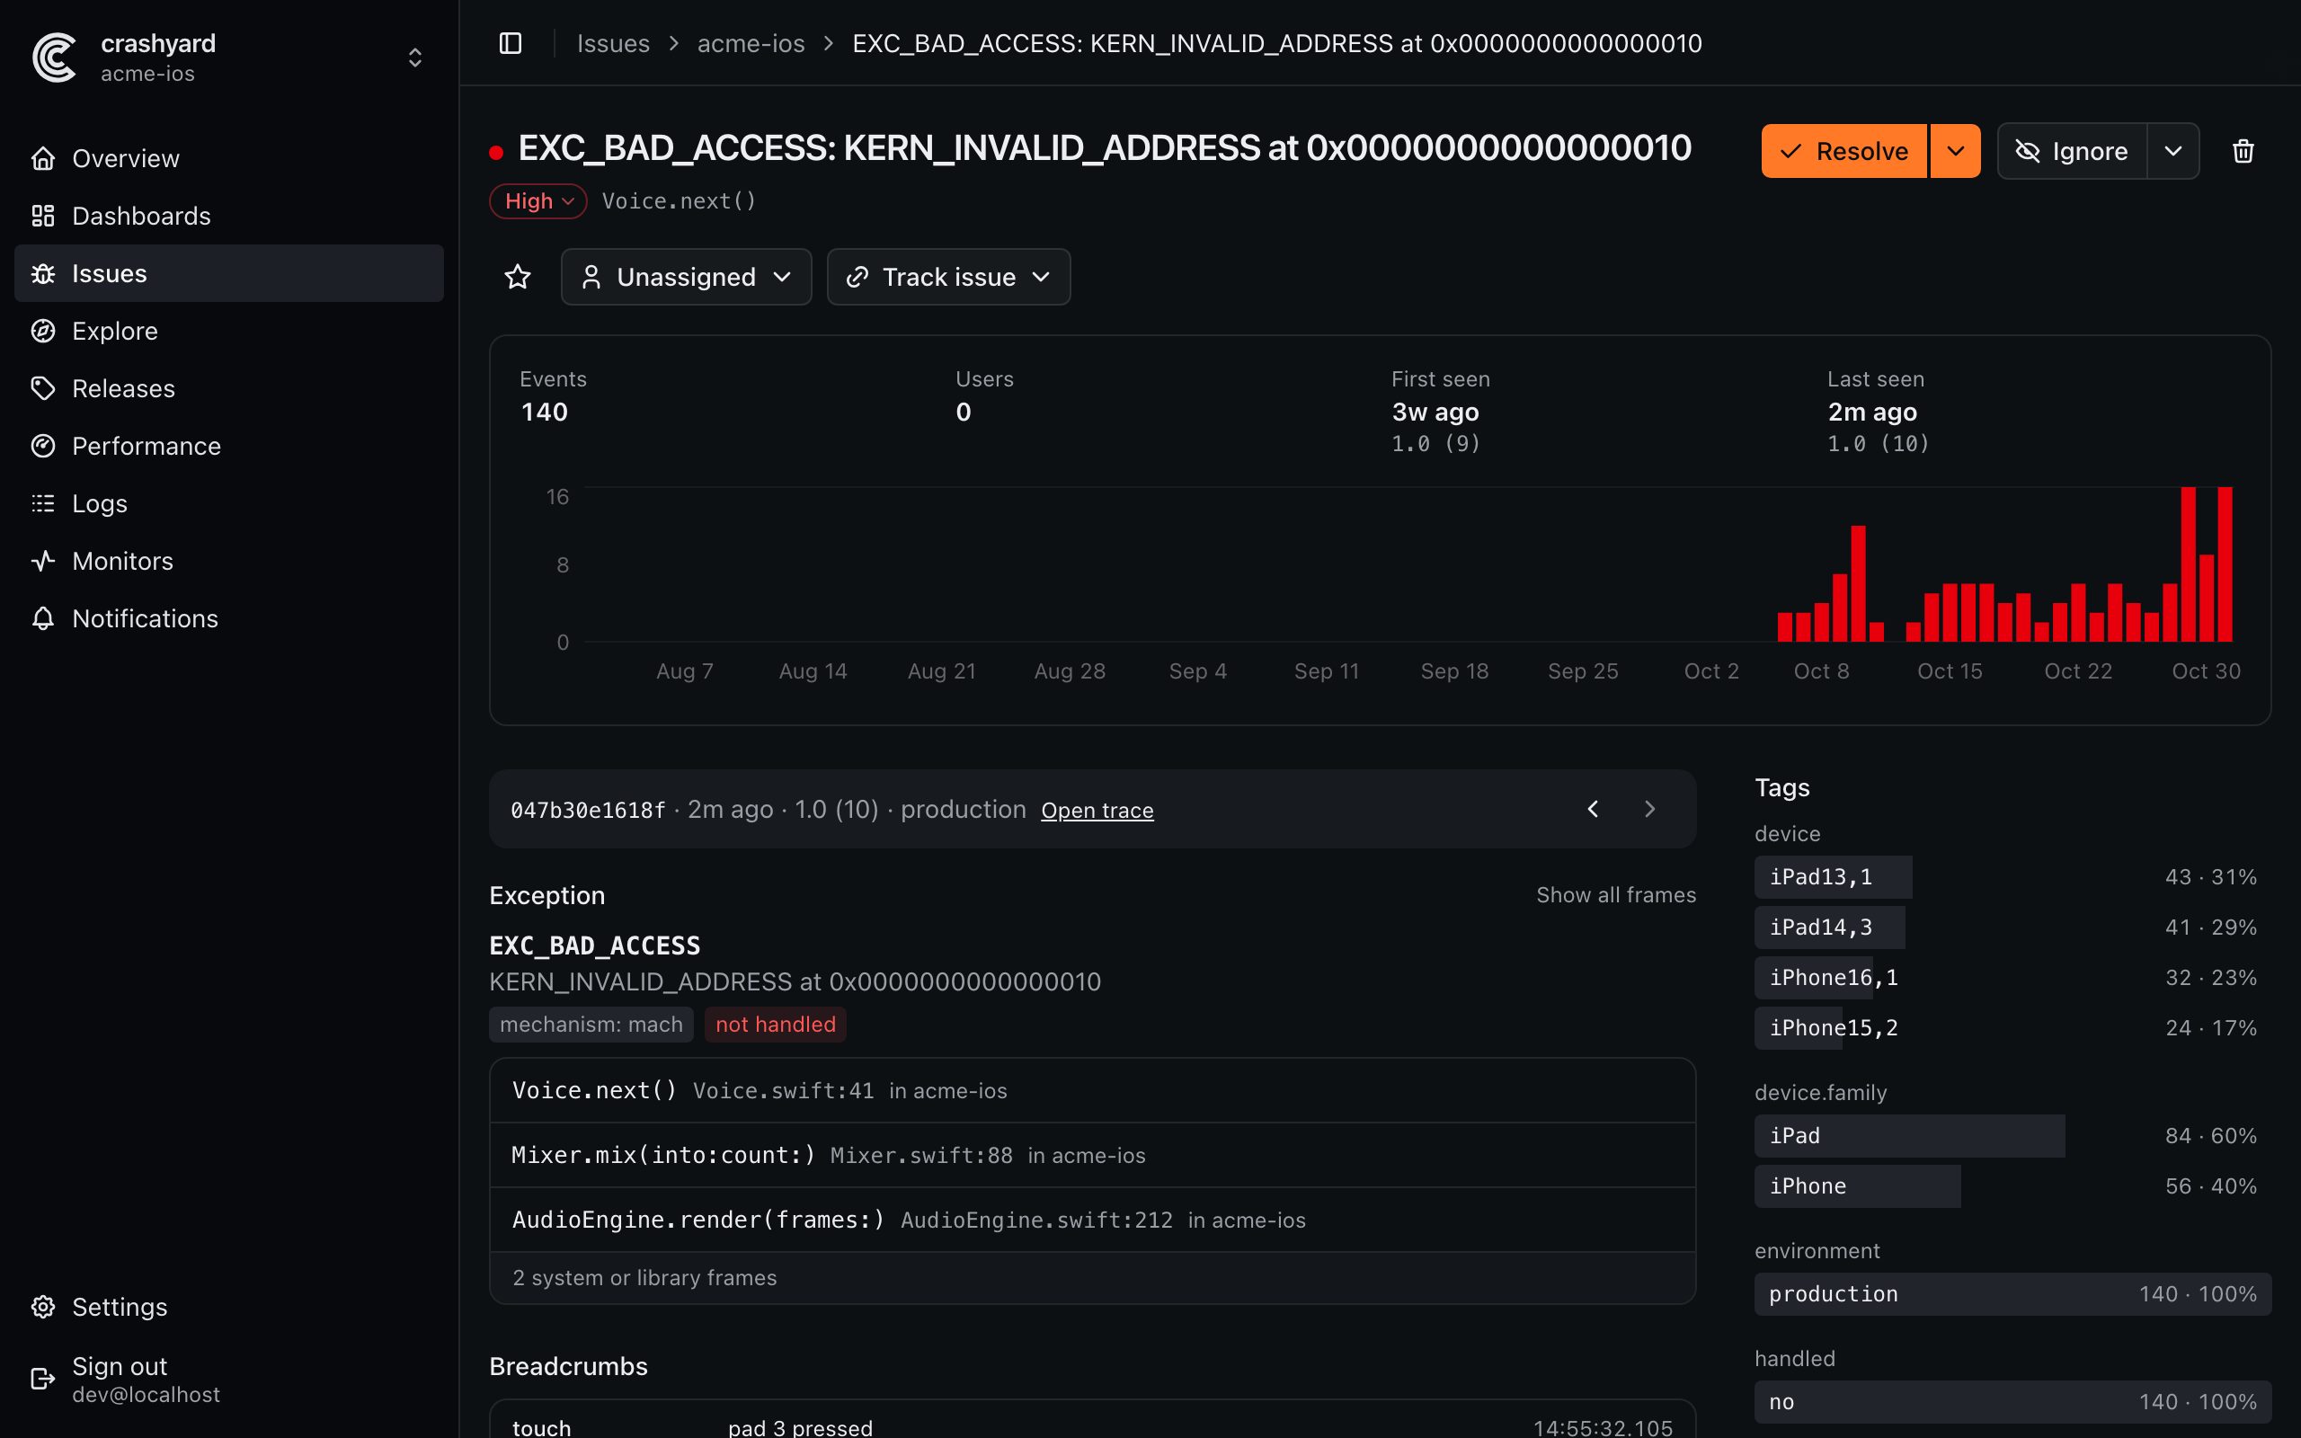Select production environment tag
The width and height of the screenshot is (2301, 1438).
pos(2012,1294)
